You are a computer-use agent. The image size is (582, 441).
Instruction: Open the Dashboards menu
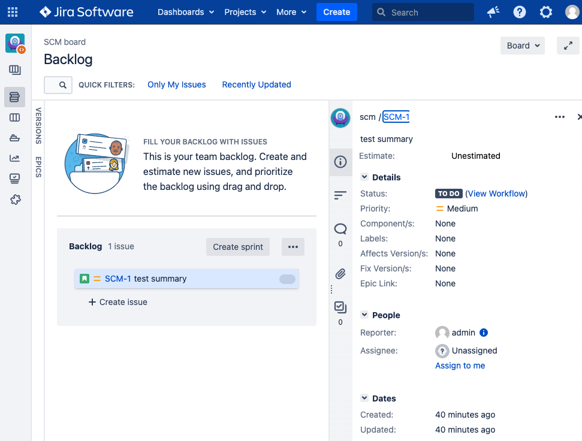point(185,12)
